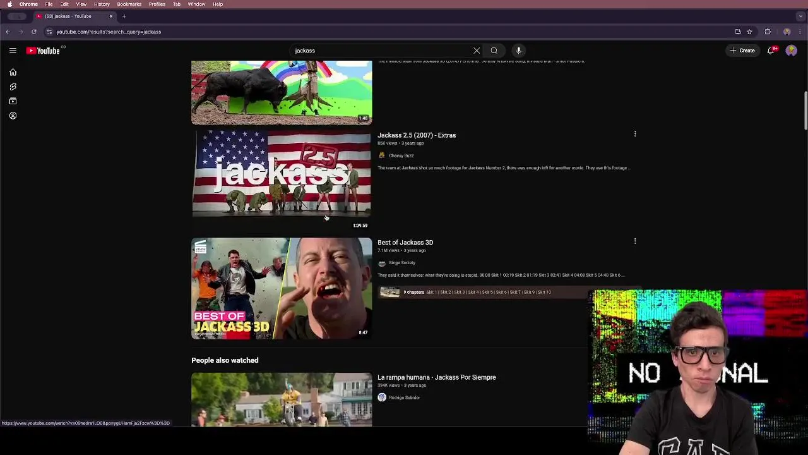Play the Jackass 2.5 flag thumbnail

coord(282,180)
